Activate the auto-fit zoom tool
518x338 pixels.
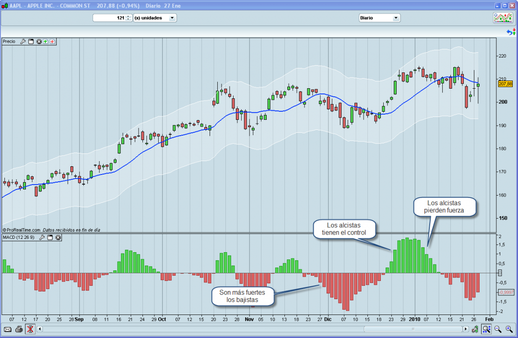486,329
